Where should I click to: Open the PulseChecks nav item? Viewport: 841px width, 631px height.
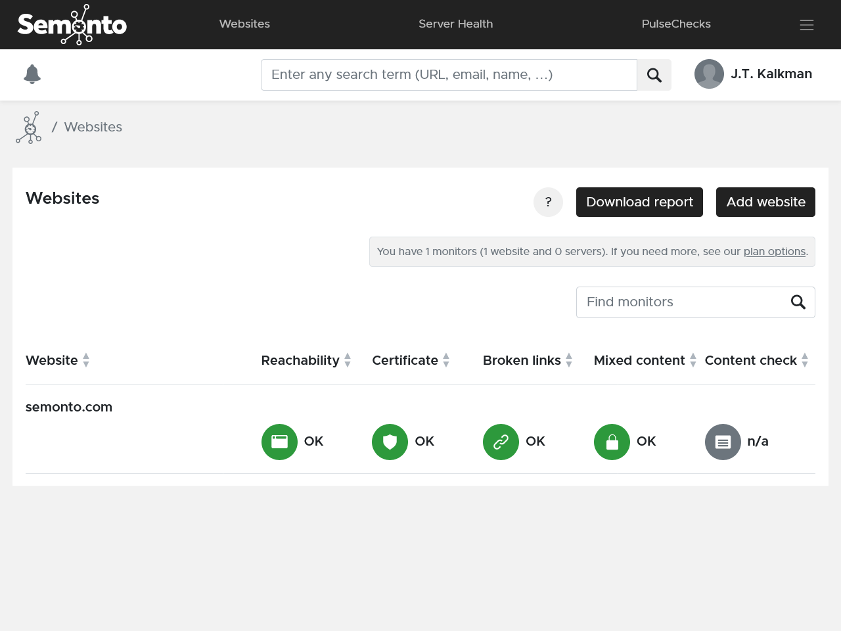click(676, 24)
